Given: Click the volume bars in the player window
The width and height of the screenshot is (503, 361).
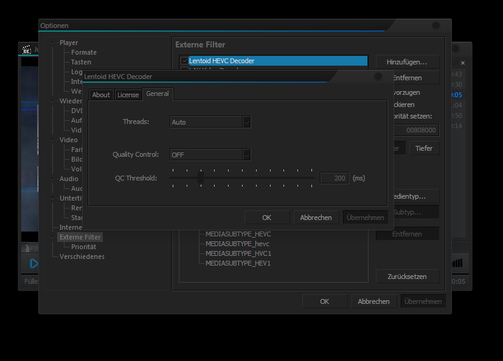Looking at the screenshot, I should (457, 263).
